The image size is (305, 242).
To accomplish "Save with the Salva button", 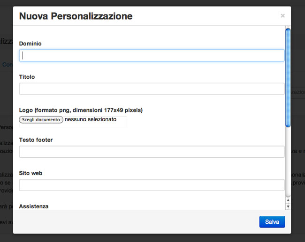I will tap(272, 222).
